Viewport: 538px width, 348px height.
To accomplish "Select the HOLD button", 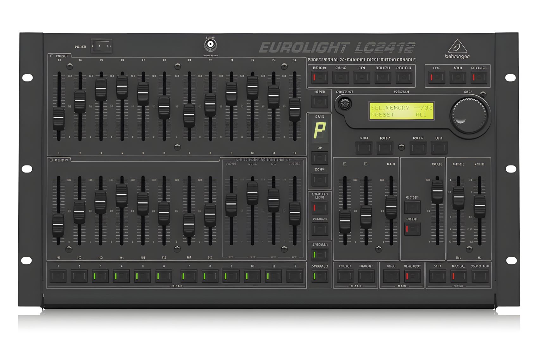I will 391,277.
